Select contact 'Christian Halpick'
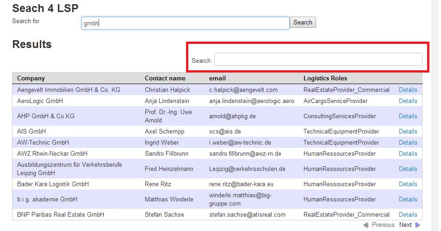The image size is (441, 231). click(x=168, y=90)
